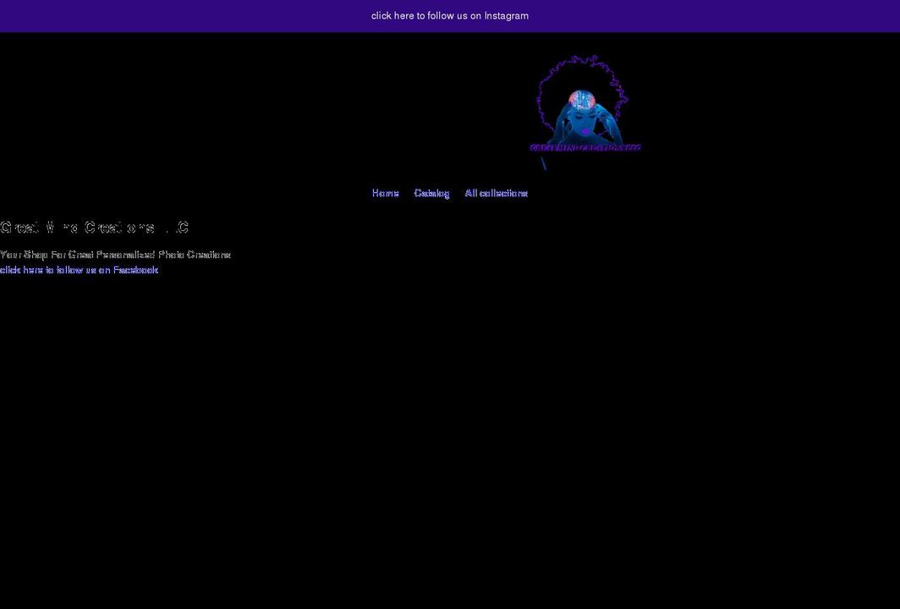This screenshot has width=900, height=609.
Task: Click Home in the navigation menu
Action: [x=386, y=193]
